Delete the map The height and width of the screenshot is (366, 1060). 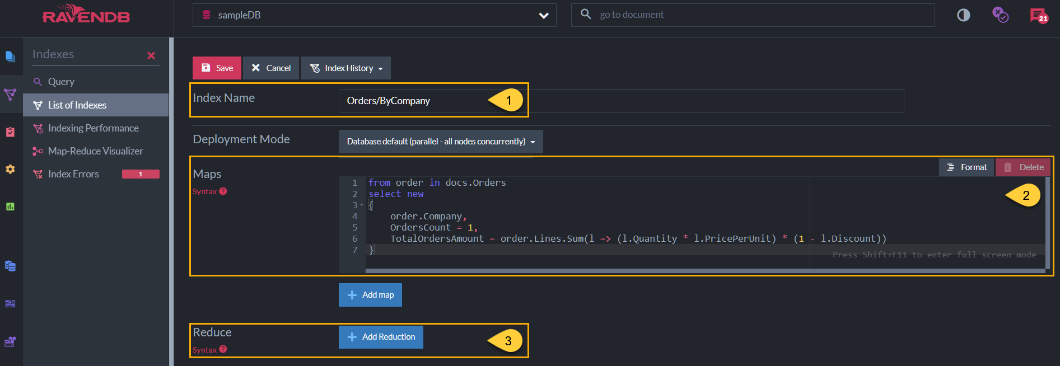tap(1023, 167)
